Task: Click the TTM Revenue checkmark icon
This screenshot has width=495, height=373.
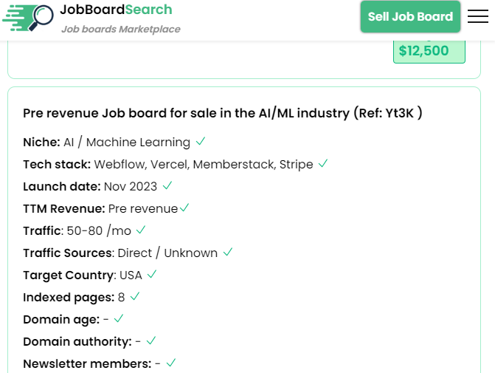Action: point(184,208)
